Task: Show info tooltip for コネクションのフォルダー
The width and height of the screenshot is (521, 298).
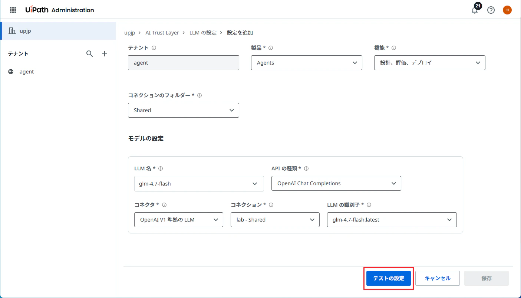Action: click(200, 95)
